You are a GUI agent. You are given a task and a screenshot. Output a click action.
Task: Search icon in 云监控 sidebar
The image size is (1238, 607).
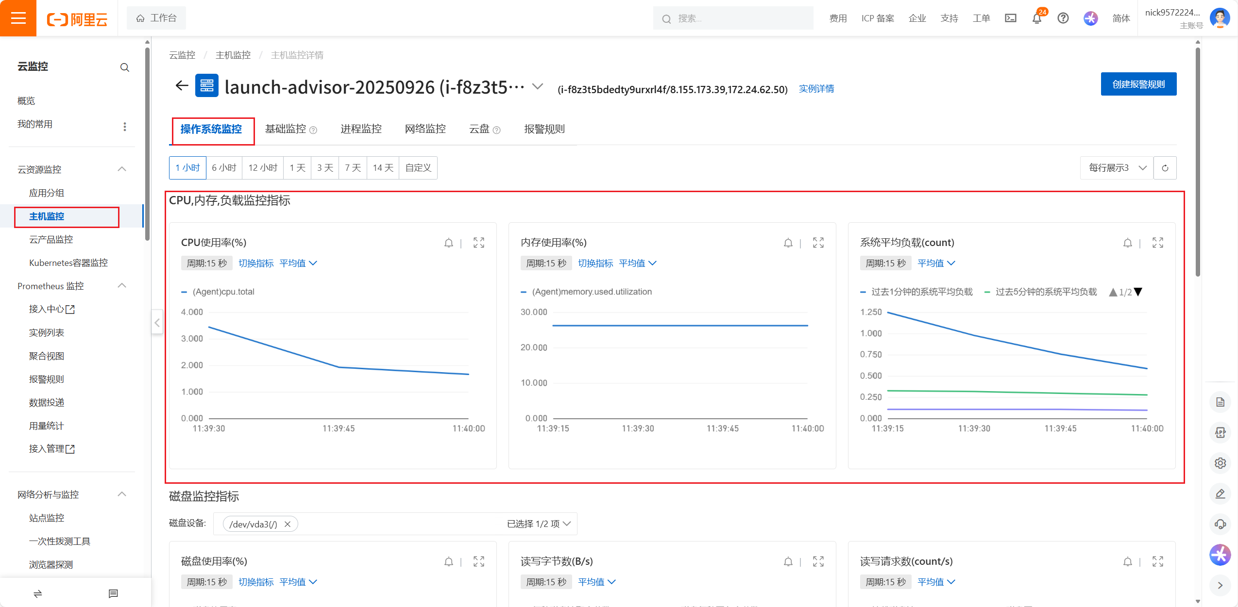click(x=124, y=67)
